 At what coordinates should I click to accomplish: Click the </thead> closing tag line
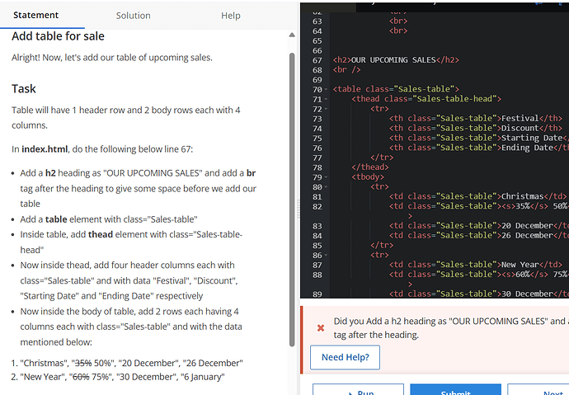pos(369,167)
